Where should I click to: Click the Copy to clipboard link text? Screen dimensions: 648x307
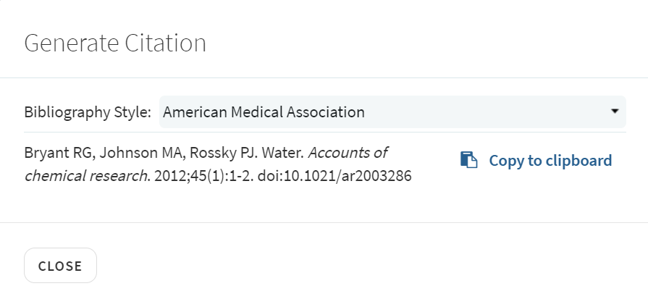pos(550,161)
